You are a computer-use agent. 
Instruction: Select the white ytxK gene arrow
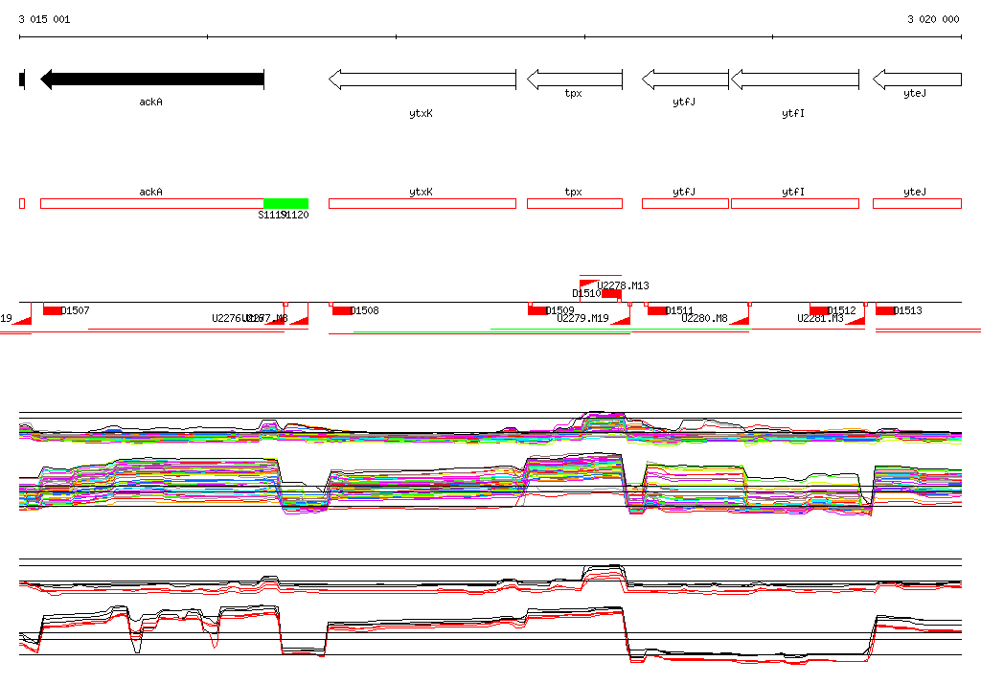[x=422, y=80]
